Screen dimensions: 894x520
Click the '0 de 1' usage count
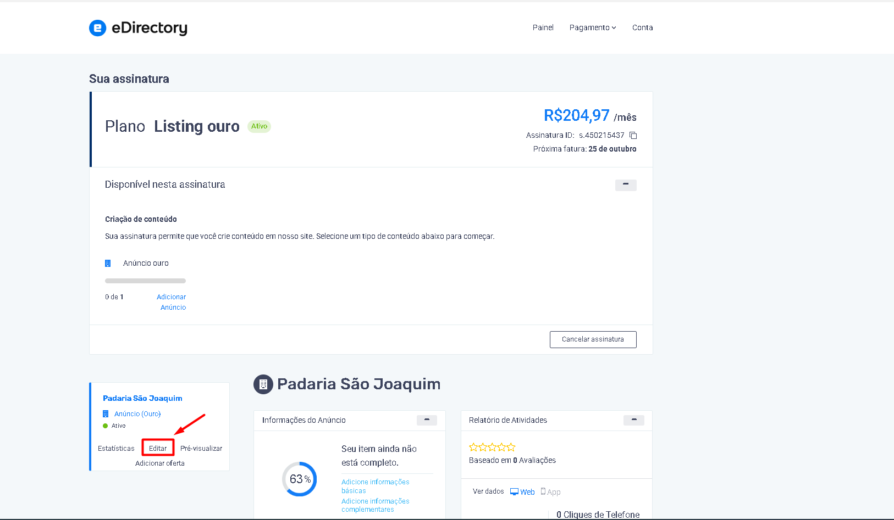(x=114, y=297)
